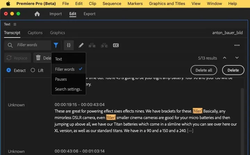This screenshot has width=250, height=155.
Task: Open the File menu
Action: point(66,3)
